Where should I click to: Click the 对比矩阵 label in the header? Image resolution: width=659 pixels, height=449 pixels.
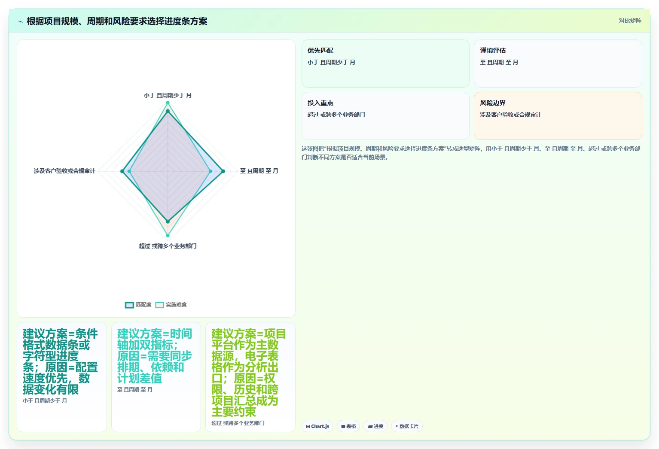(x=630, y=21)
